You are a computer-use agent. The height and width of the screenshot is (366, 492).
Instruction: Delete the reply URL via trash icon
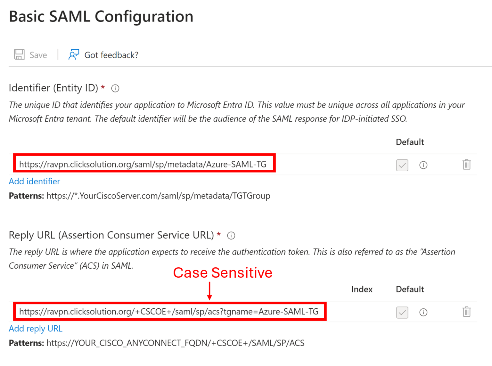click(467, 312)
